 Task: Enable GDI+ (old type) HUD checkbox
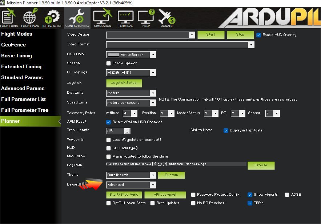pos(108,148)
